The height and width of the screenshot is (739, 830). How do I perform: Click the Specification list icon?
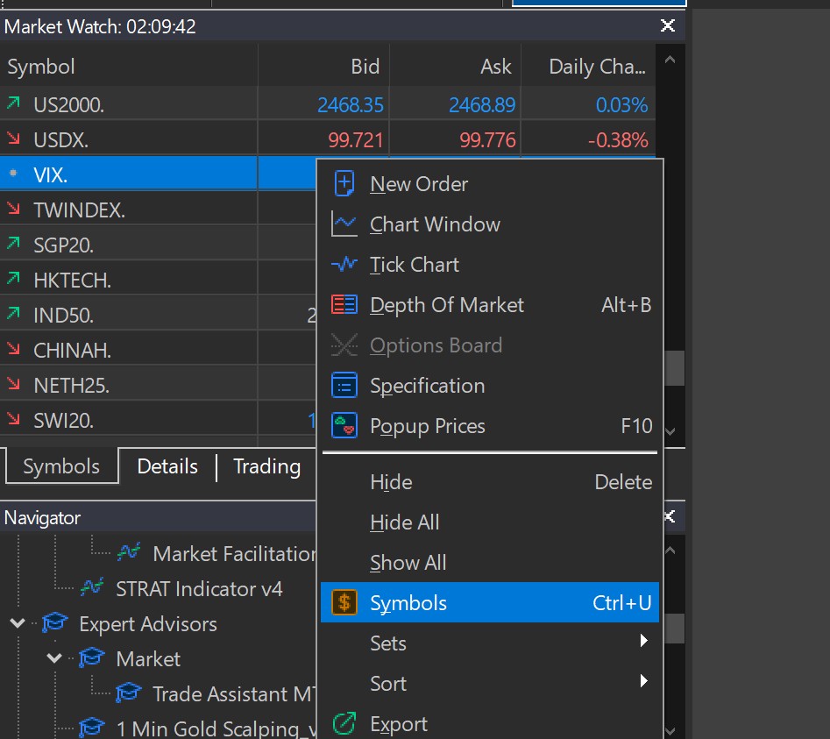pyautogui.click(x=344, y=386)
